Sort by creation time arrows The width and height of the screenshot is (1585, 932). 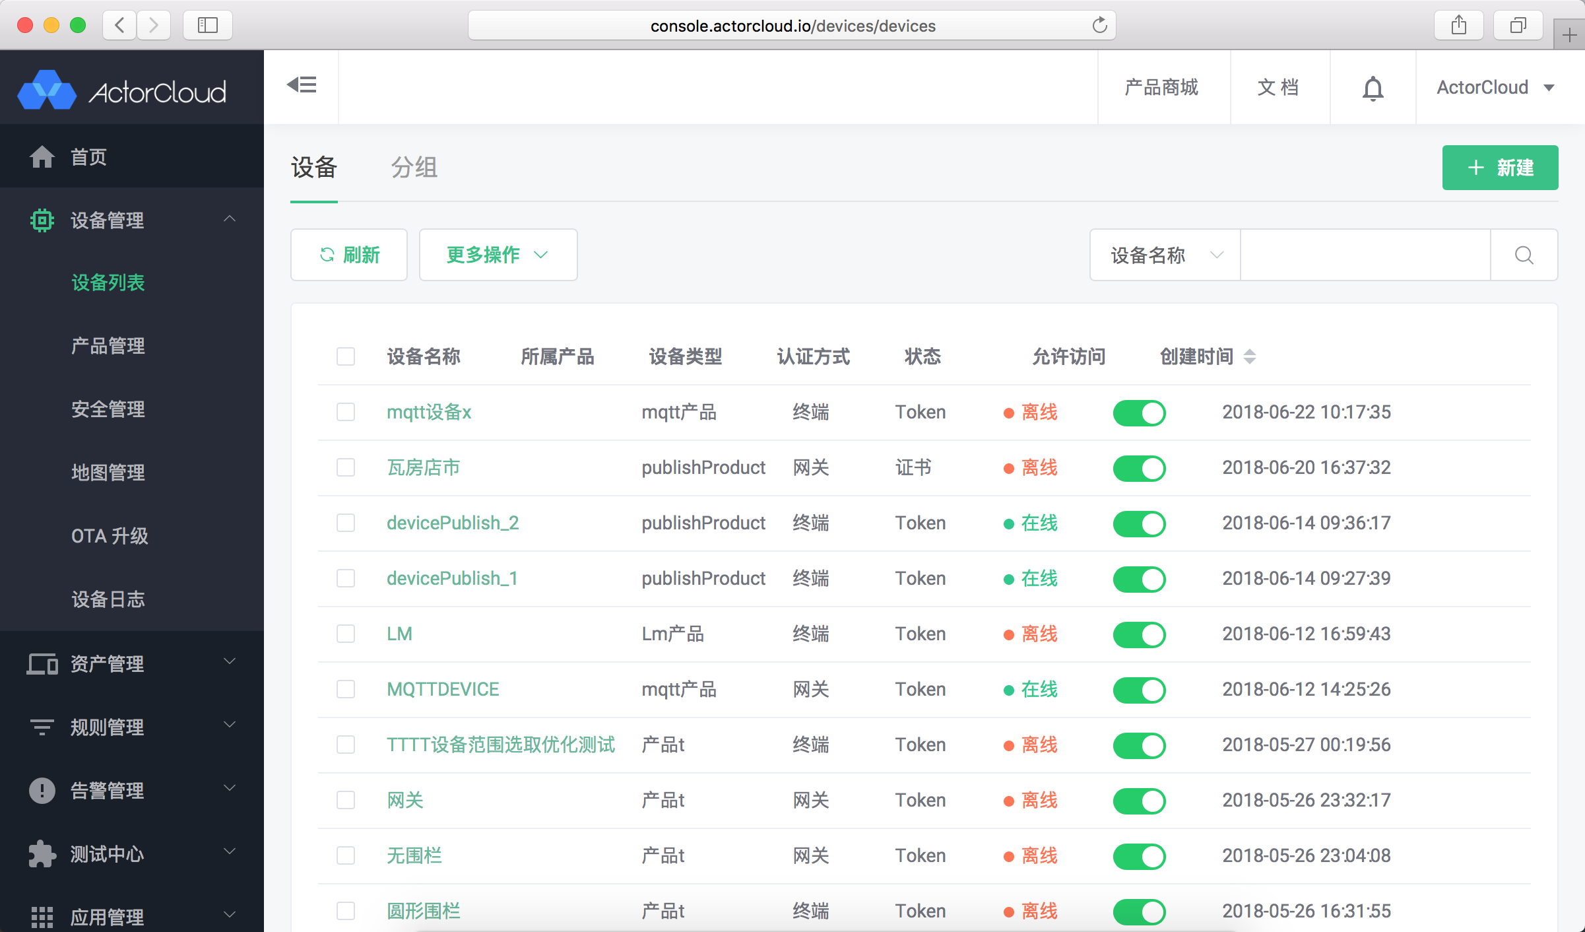(1249, 356)
